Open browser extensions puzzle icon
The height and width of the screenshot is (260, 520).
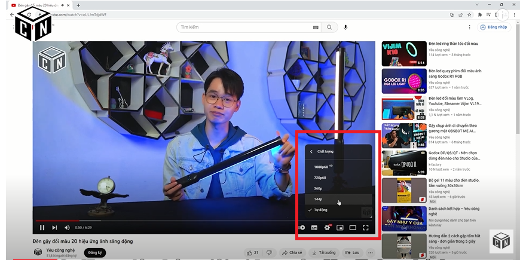[x=479, y=14]
